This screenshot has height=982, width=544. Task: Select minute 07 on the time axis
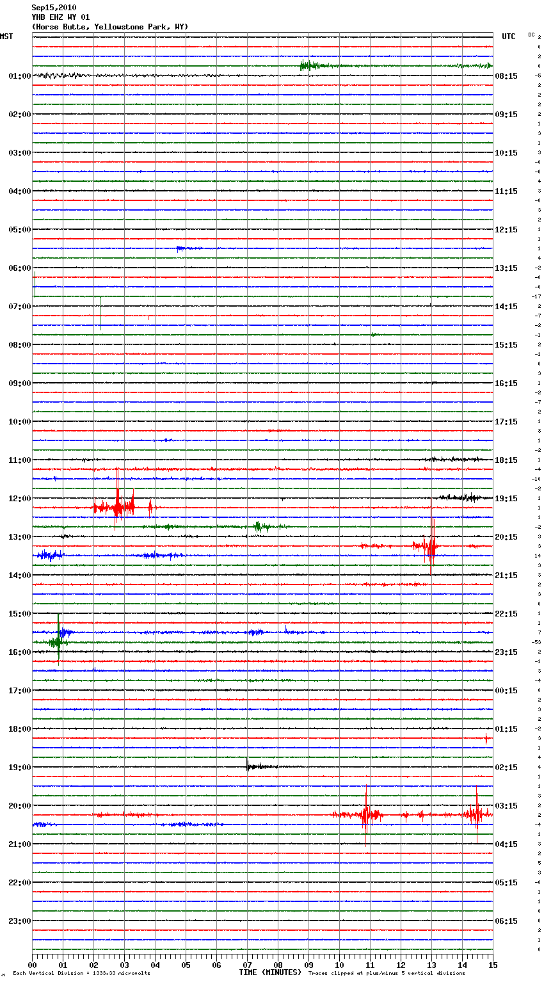click(x=247, y=965)
